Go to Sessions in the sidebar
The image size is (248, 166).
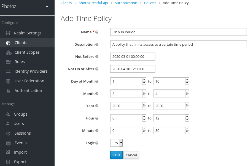pos(23,133)
